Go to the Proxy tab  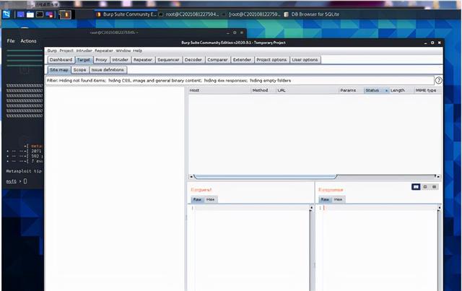101,60
